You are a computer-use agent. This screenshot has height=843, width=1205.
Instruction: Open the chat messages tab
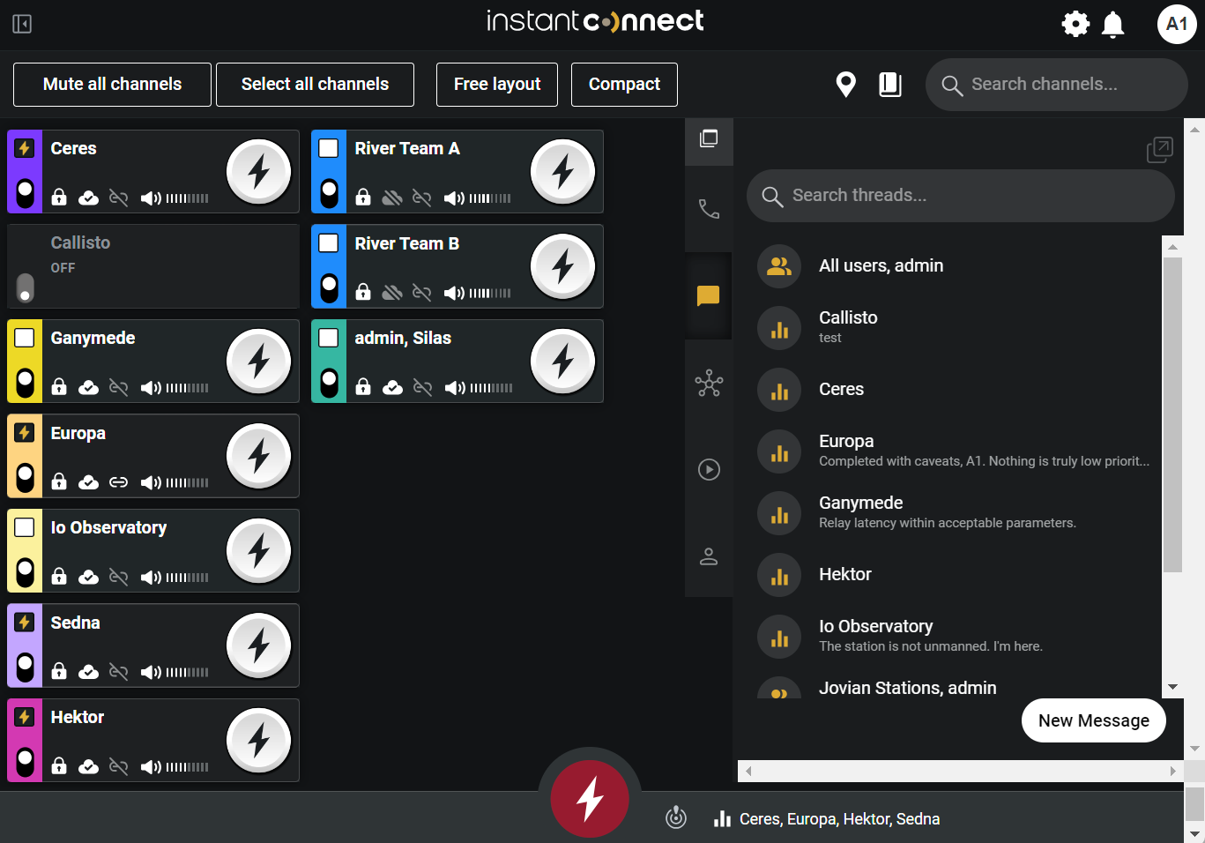tap(709, 295)
